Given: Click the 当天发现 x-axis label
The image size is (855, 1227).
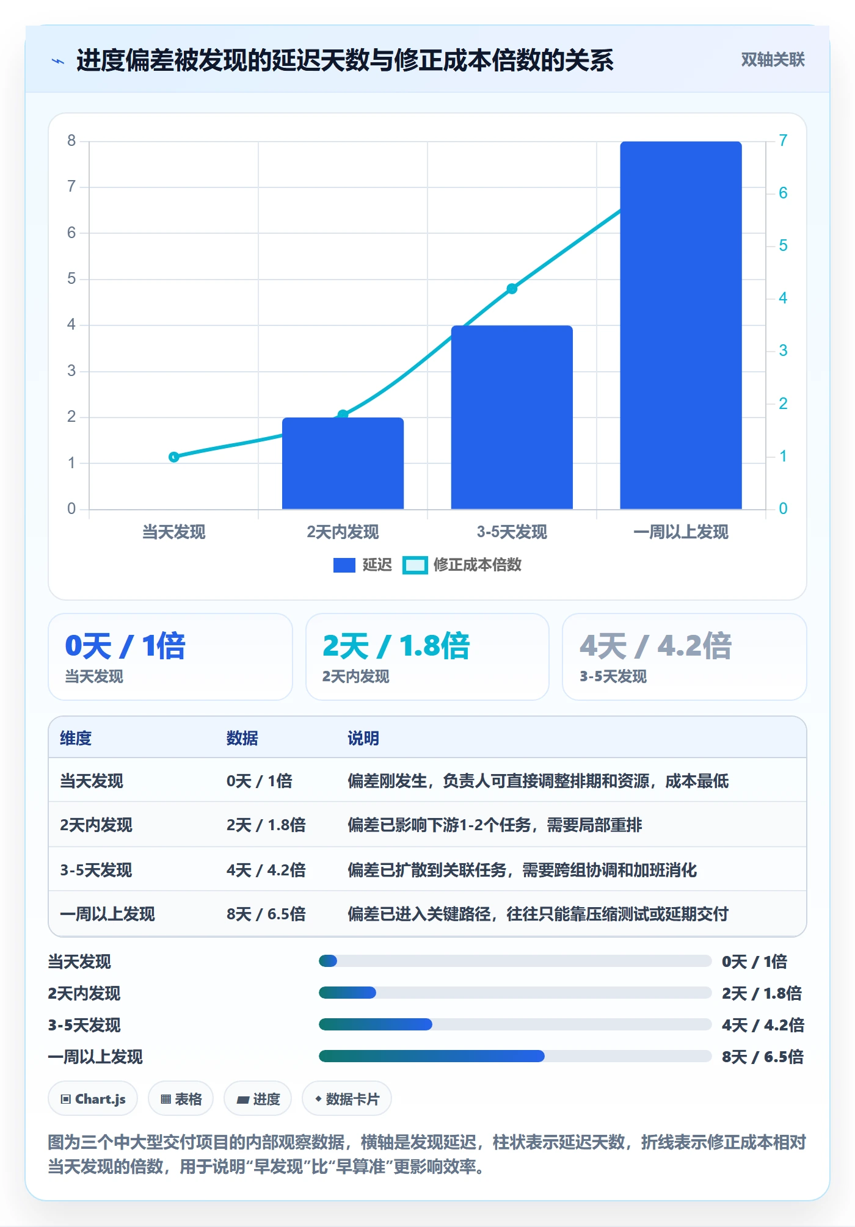Looking at the screenshot, I should [x=174, y=532].
